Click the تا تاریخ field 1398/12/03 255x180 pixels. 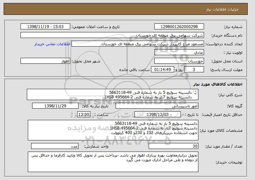(x=158, y=115)
